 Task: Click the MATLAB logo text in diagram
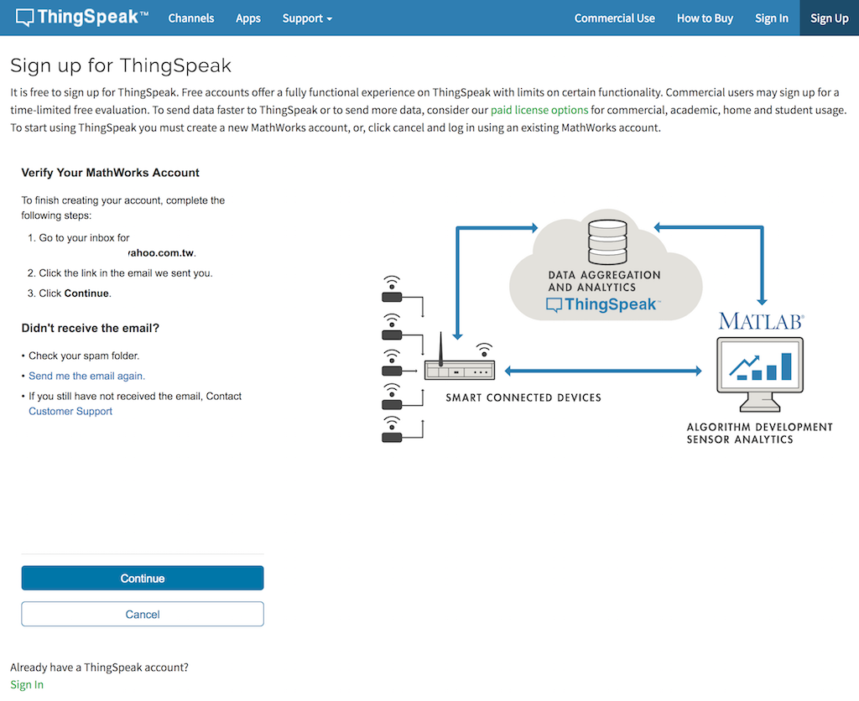[761, 321]
